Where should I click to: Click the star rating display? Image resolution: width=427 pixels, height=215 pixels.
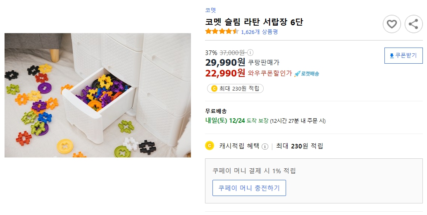pos(222,31)
